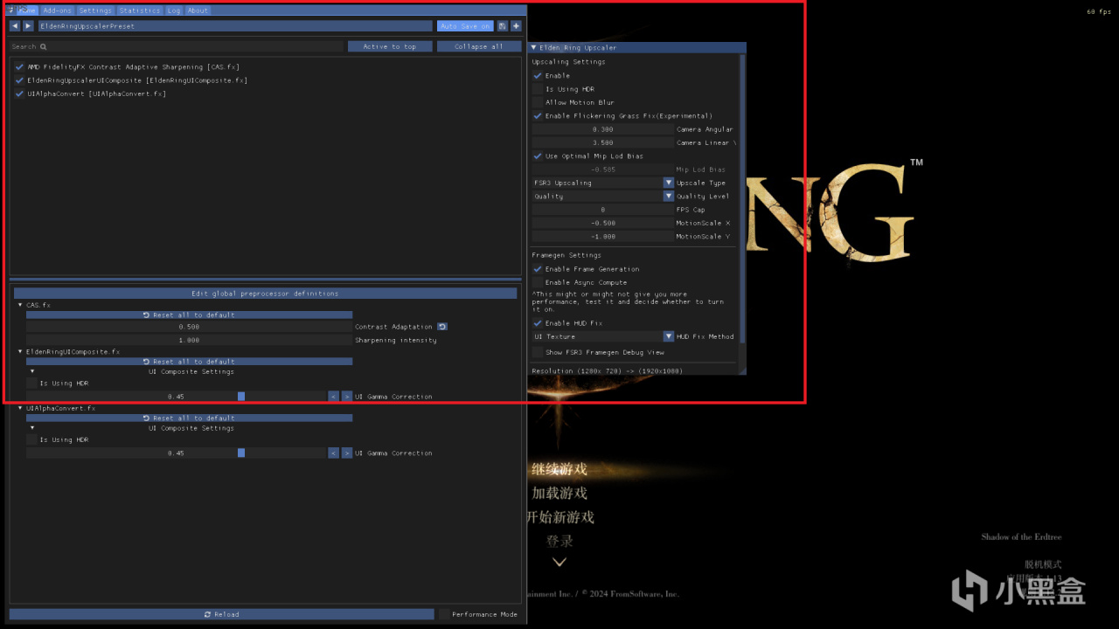
Task: Open Edit global preprocessor definitions
Action: tap(265, 294)
